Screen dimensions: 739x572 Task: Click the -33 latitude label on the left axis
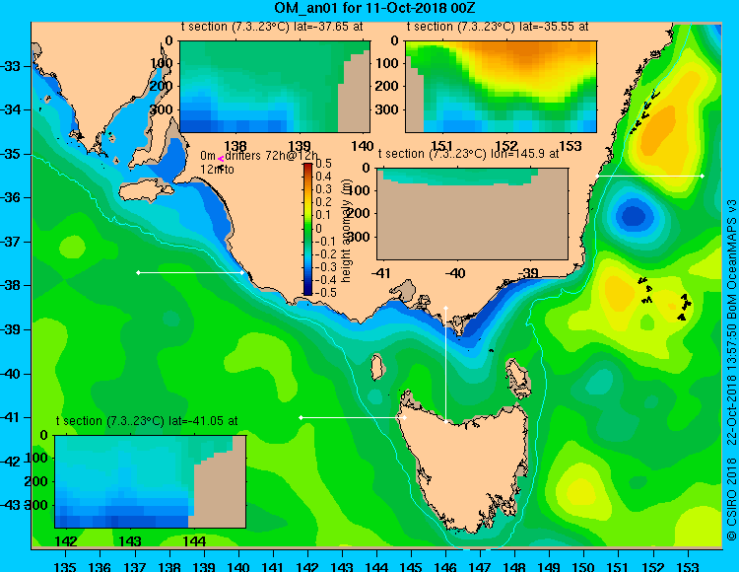click(x=11, y=66)
